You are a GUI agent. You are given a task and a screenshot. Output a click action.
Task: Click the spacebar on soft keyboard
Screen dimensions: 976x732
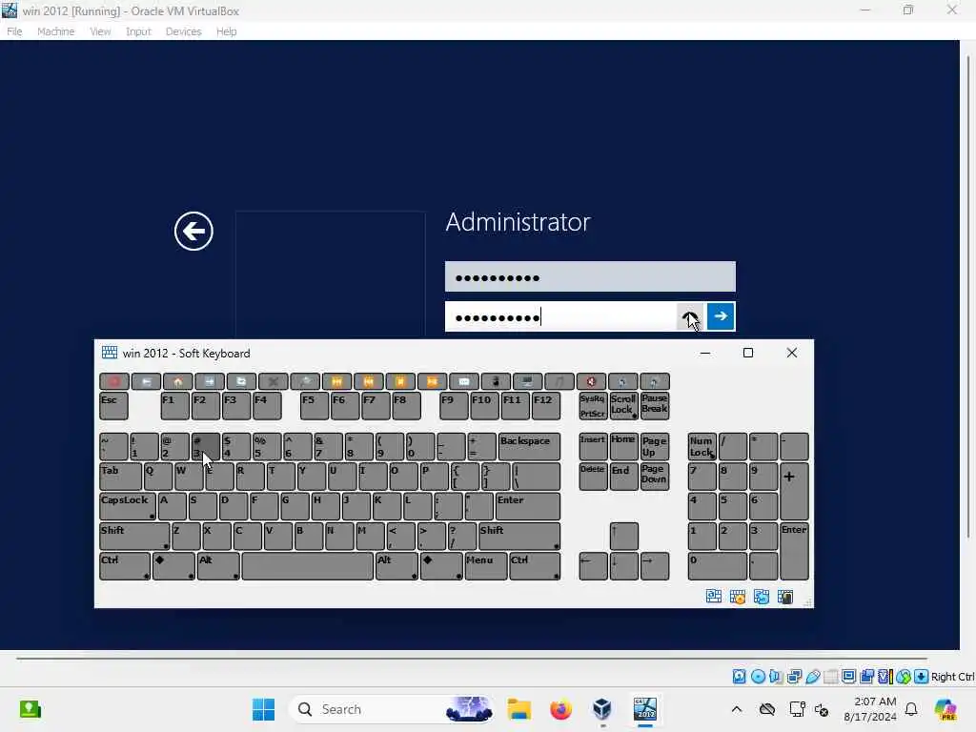308,566
